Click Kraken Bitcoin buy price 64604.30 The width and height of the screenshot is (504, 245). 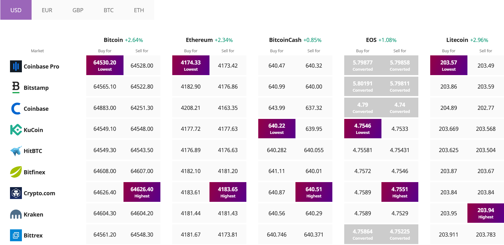pyautogui.click(x=105, y=213)
